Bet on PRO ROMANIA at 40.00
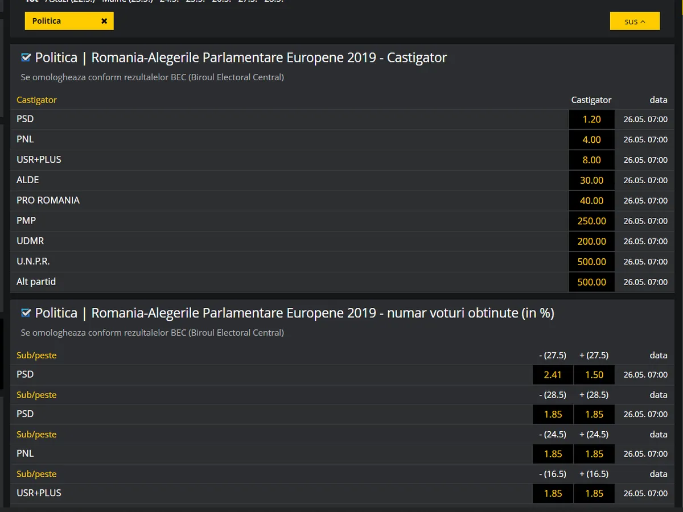Screen dimensions: 683x512 tap(591, 201)
